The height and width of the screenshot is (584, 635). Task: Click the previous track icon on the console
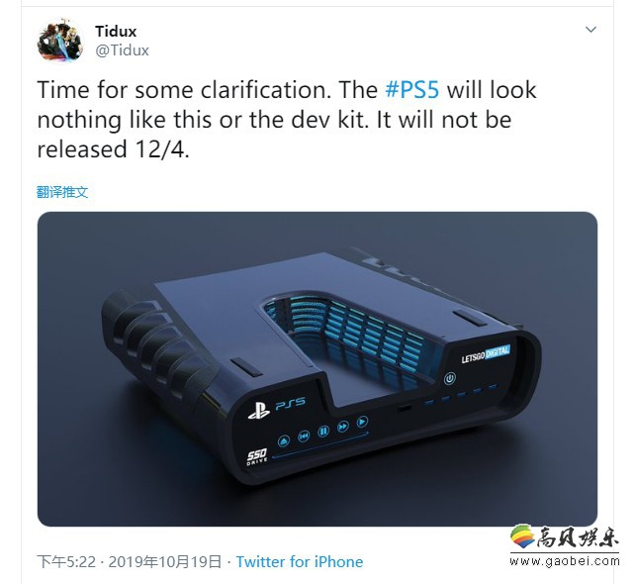[x=304, y=437]
